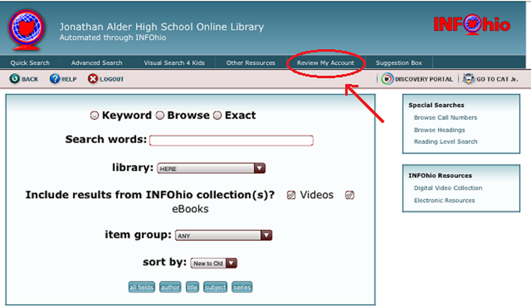
Task: Click the subject search button
Action: pyautogui.click(x=215, y=287)
